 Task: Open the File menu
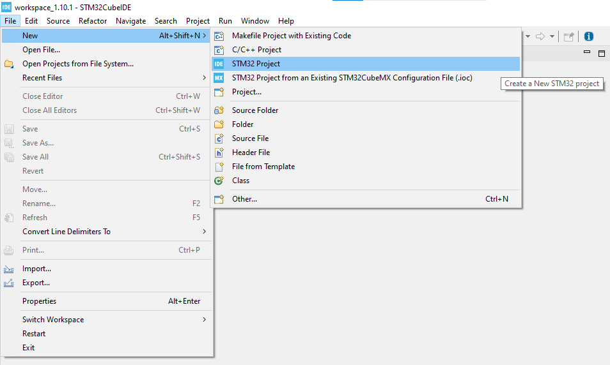click(x=10, y=21)
